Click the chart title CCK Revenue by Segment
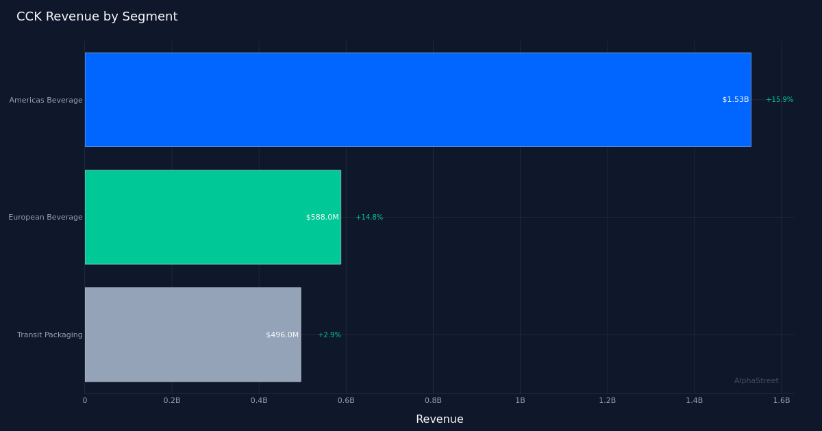 (x=97, y=16)
